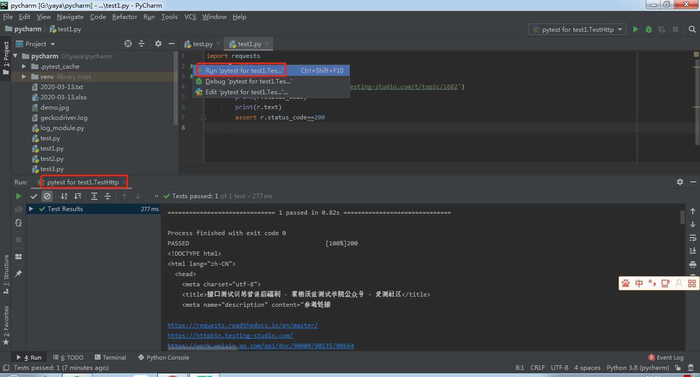Select 2020-03-13.xlsx file
Image resolution: width=700 pixels, height=377 pixels.
coord(64,97)
